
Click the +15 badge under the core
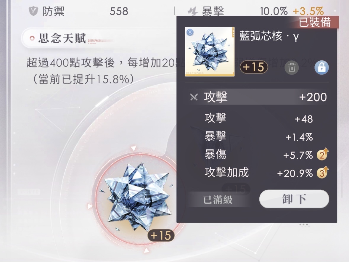click(161, 235)
